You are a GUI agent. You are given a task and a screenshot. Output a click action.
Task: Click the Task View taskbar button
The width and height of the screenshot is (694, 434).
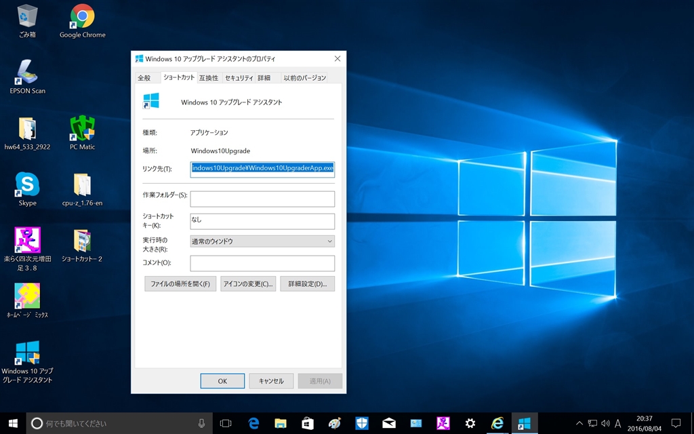226,423
